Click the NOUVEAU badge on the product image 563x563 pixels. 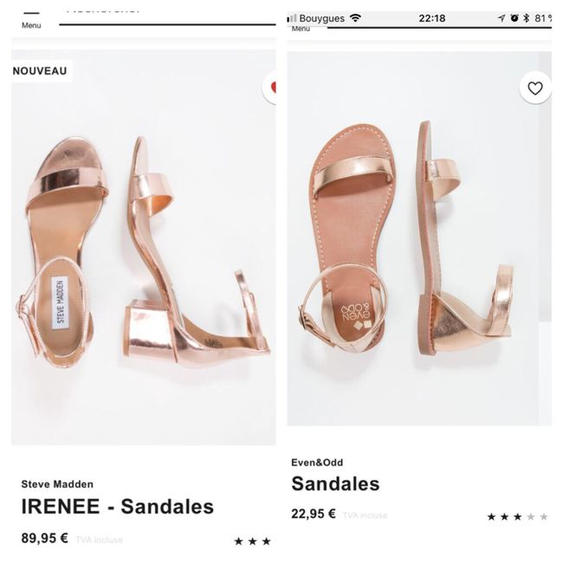coord(41,71)
